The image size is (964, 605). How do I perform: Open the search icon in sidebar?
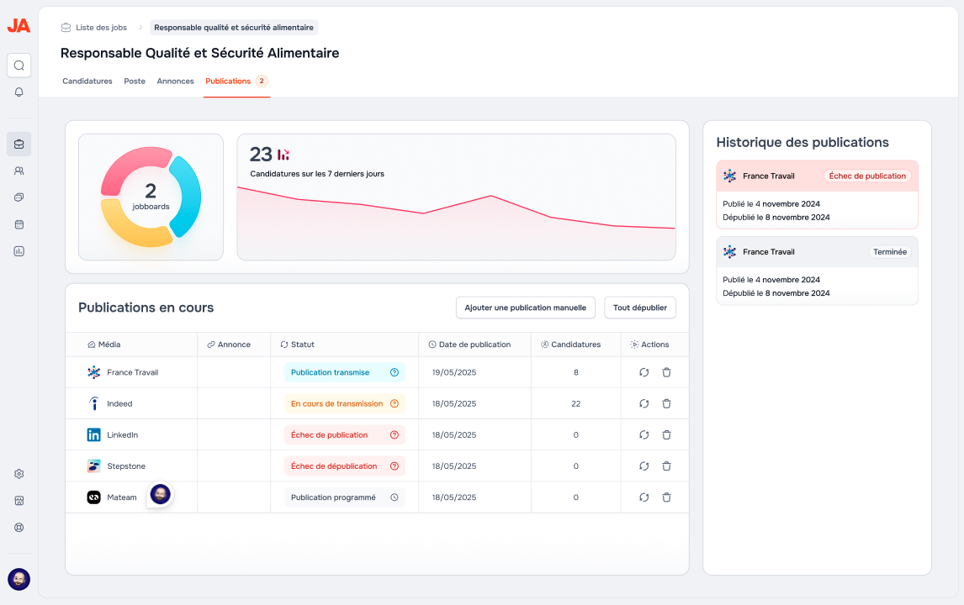(x=19, y=65)
